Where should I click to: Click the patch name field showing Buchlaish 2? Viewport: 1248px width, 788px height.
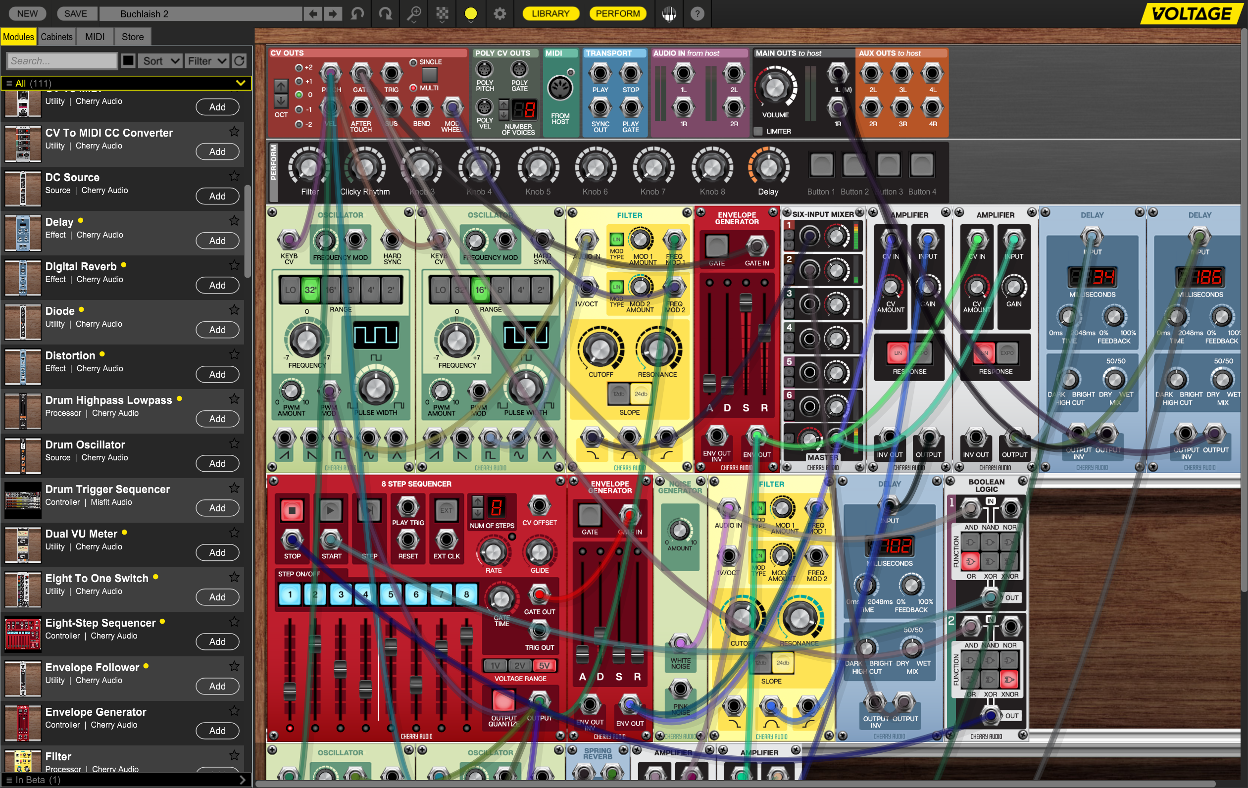[x=202, y=13]
